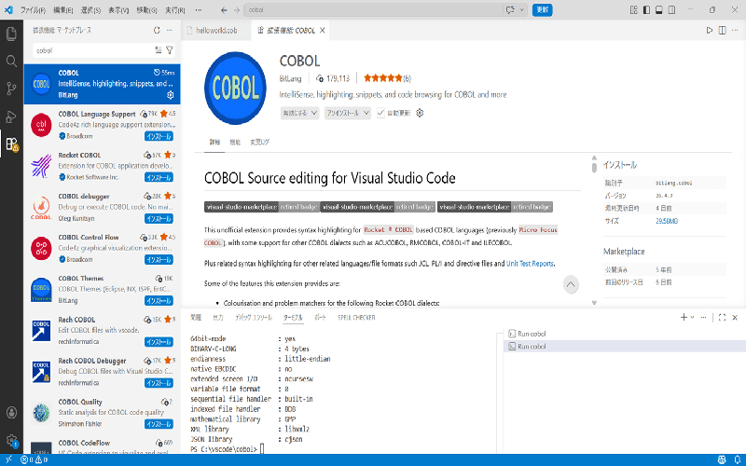The height and width of the screenshot is (466, 746).
Task: Open the extension search filter menu
Action: tap(169, 50)
